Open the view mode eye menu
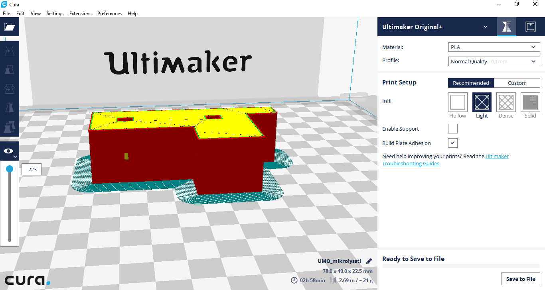 (9, 151)
